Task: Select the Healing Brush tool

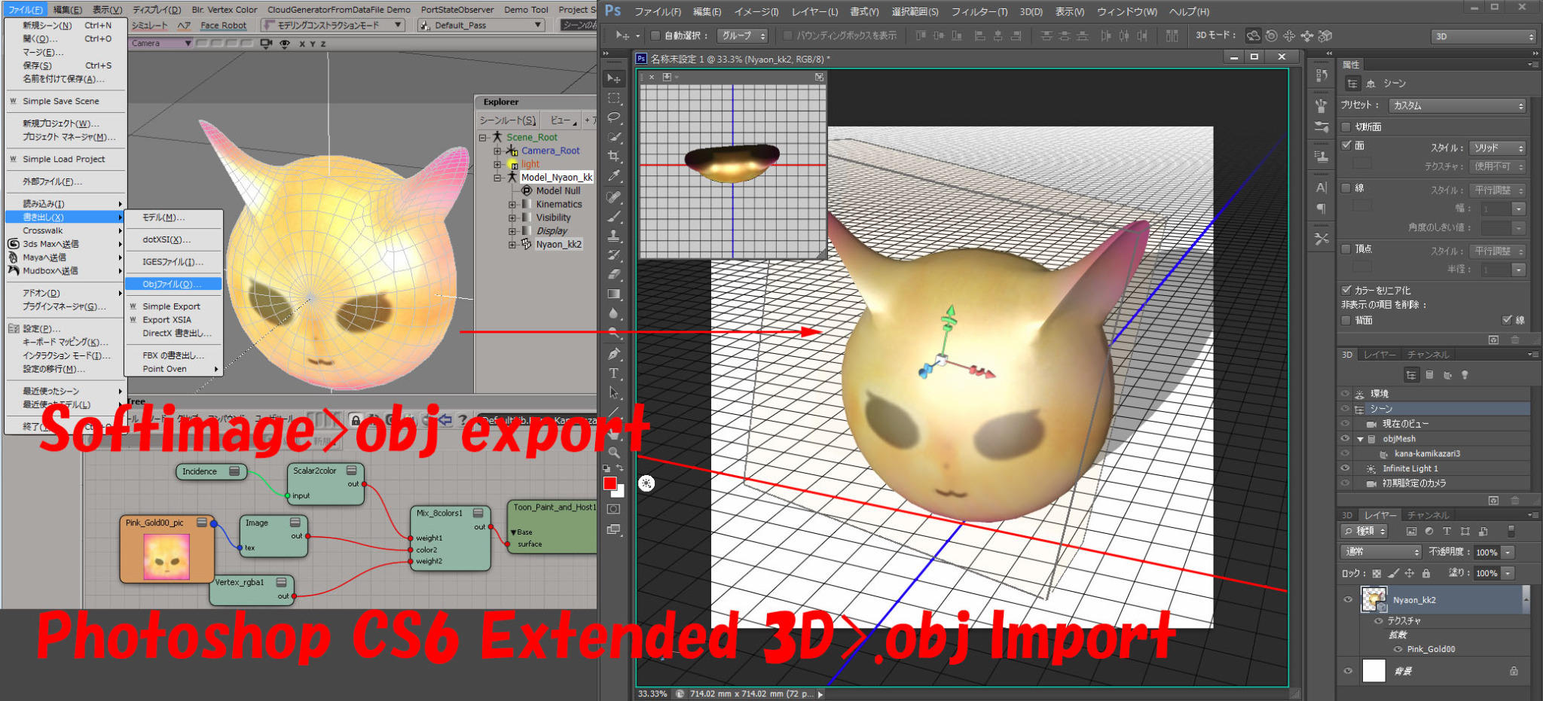Action: pos(614,197)
